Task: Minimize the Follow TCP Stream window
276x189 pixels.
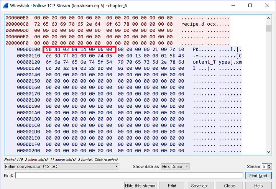Action: 233,6
